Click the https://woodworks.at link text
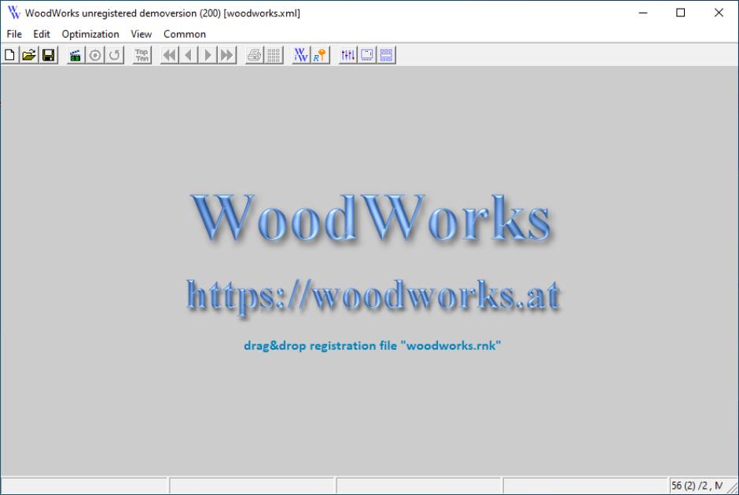 tap(373, 296)
